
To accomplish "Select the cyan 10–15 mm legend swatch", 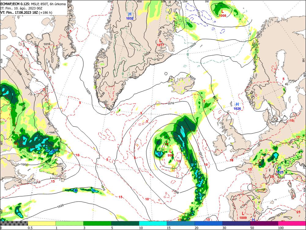I will (153, 223).
